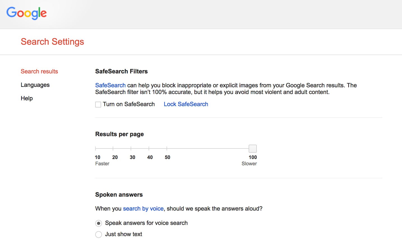Click the Just show text label
The height and width of the screenshot is (249, 402).
[123, 234]
